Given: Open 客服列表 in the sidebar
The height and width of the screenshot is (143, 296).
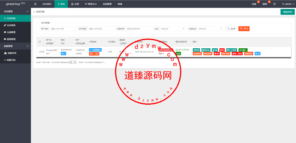Looking at the screenshot, I should tap(16, 53).
